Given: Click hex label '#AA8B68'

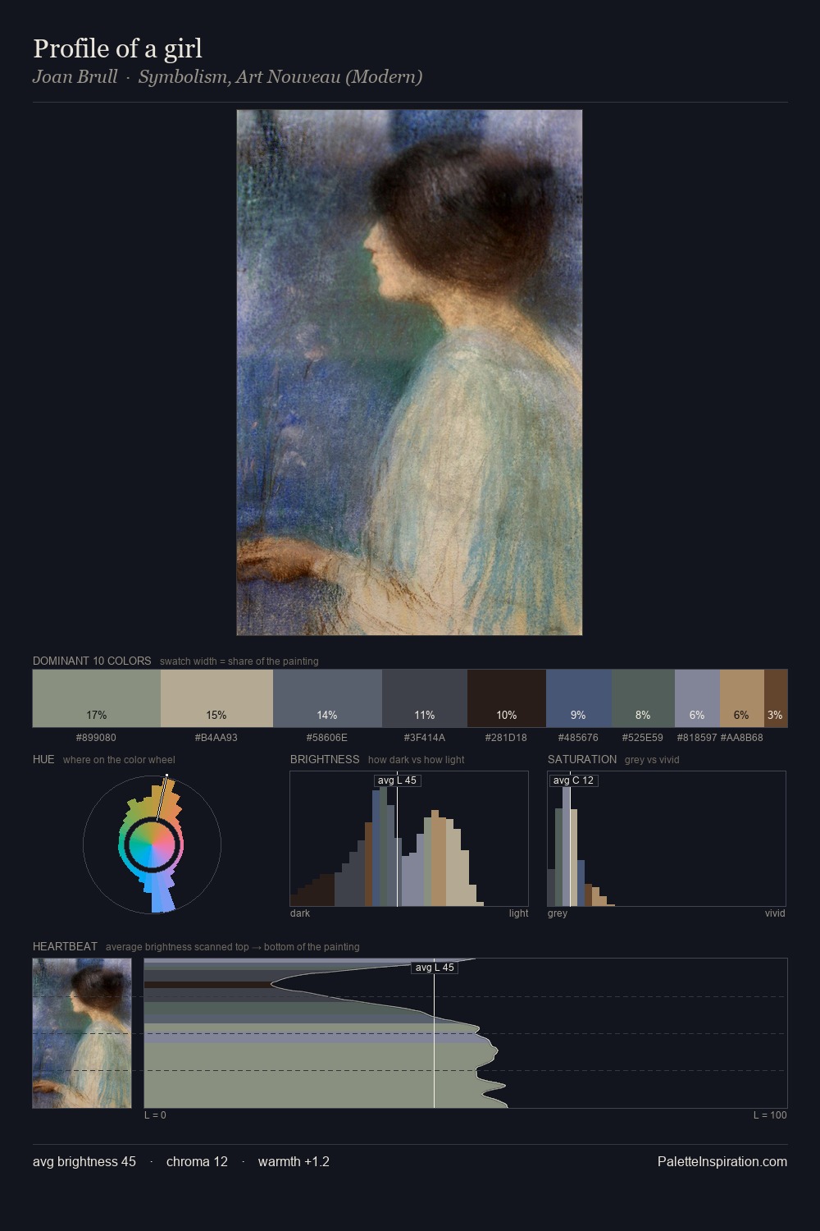Looking at the screenshot, I should pyautogui.click(x=742, y=738).
